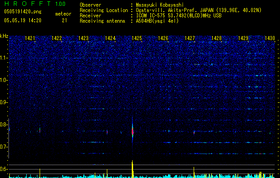280x178 pixels.
Task: Click the 1423 time marker
Action: pyautogui.click(x=83, y=38)
